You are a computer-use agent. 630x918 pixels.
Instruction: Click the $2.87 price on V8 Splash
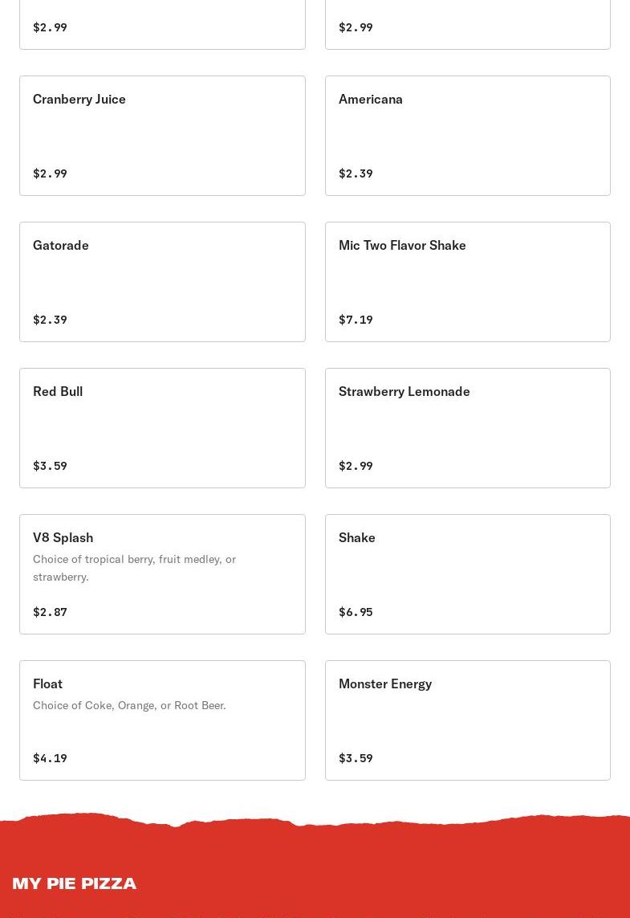pos(50,612)
